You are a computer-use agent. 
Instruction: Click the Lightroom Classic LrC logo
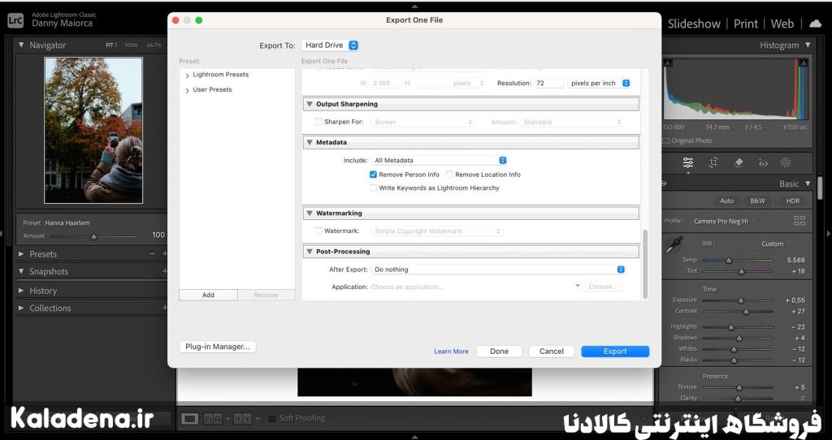click(x=15, y=20)
